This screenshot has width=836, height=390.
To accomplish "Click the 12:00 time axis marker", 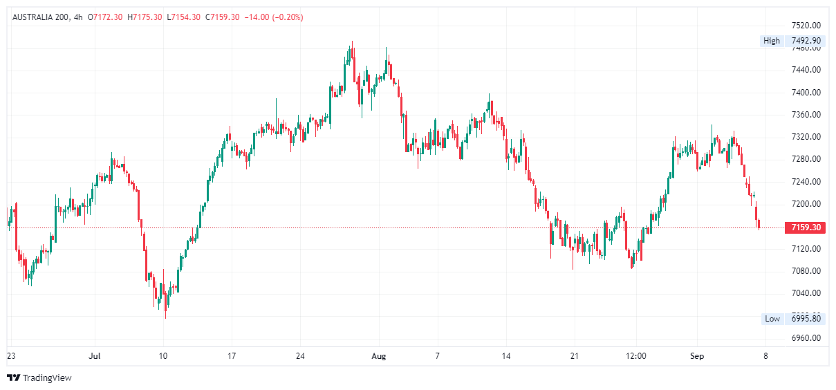I will pos(635,356).
